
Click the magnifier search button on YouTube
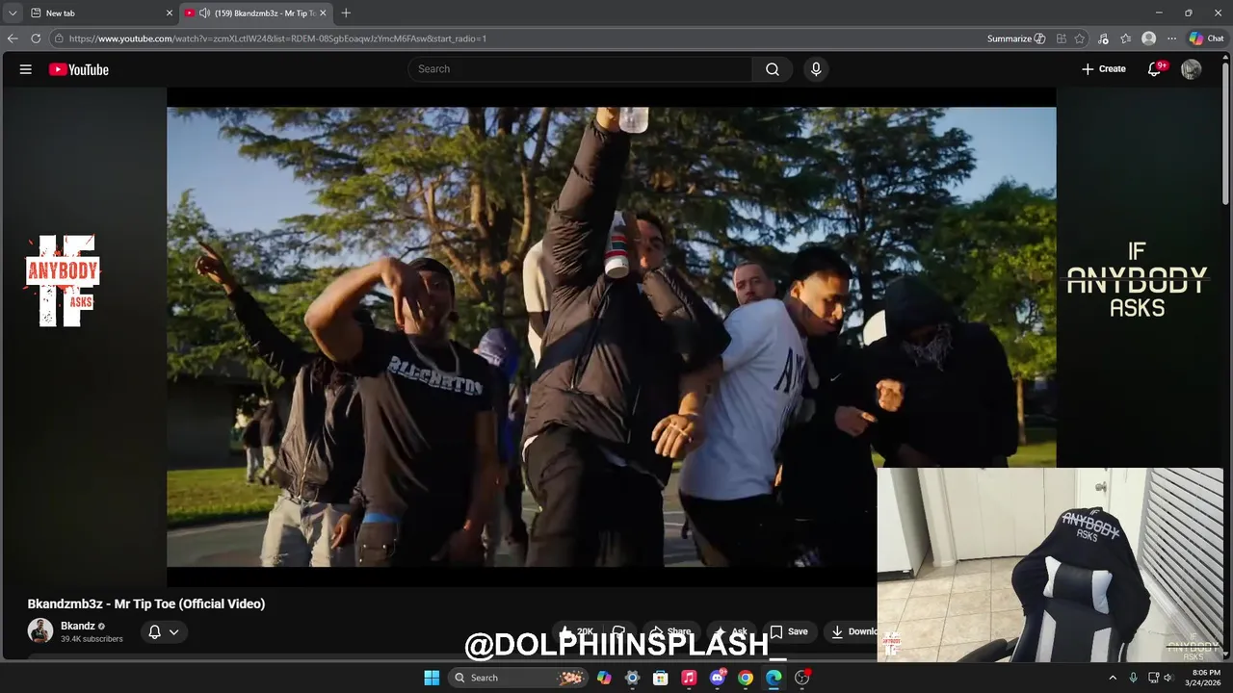pos(773,69)
